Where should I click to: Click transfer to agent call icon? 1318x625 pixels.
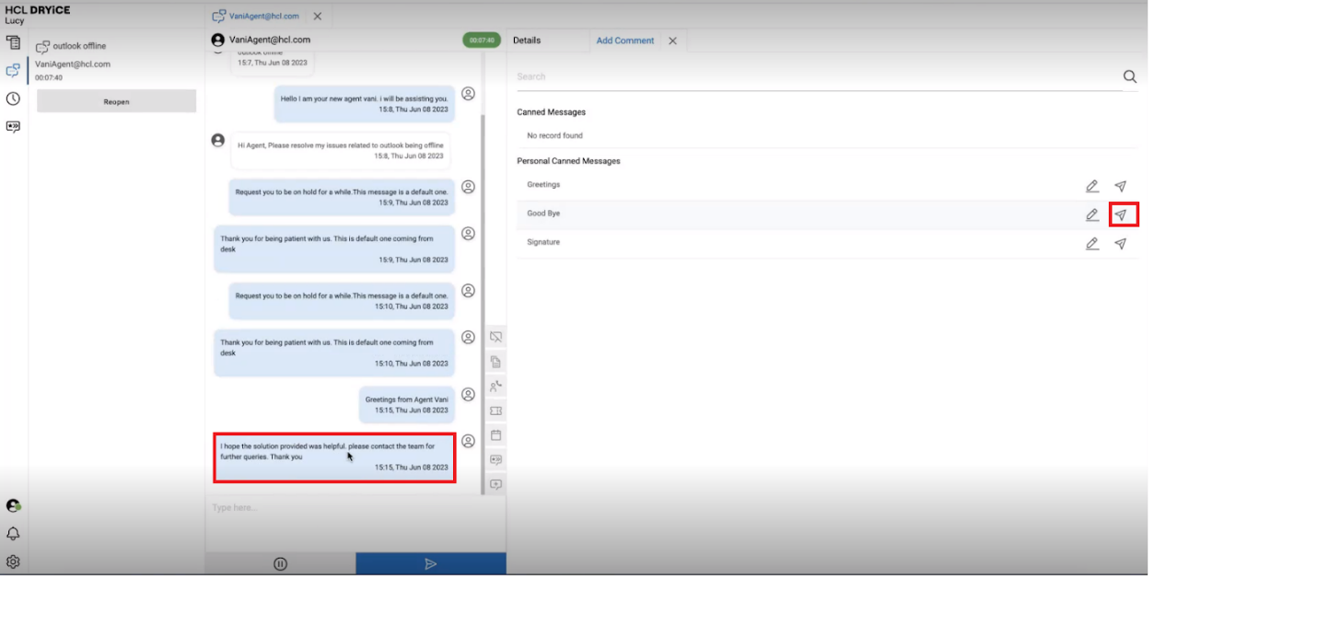496,387
